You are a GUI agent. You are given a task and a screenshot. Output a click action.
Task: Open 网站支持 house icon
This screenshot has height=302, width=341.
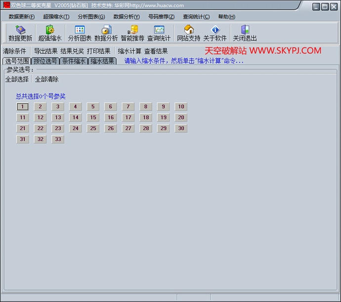(189, 33)
